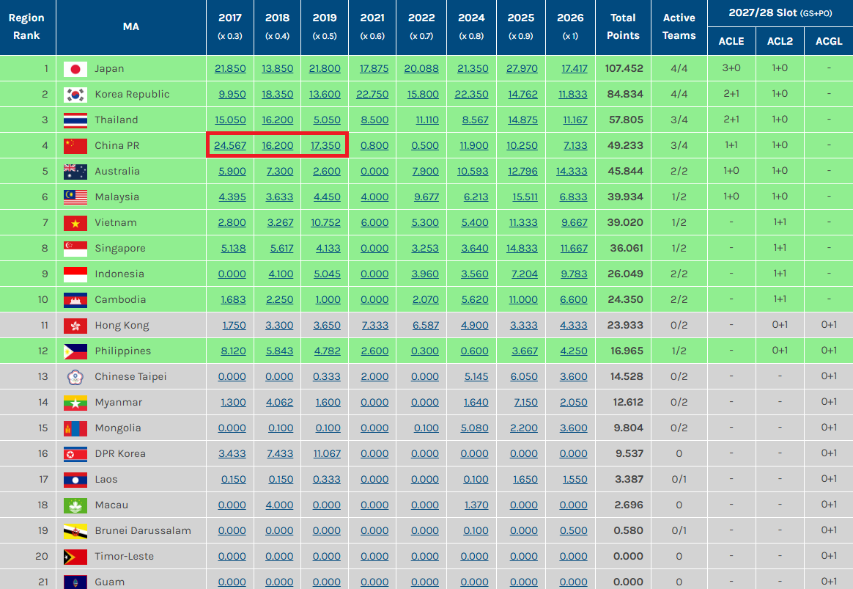Click the Laos flag icon
Image resolution: width=853 pixels, height=589 pixels.
pos(75,480)
